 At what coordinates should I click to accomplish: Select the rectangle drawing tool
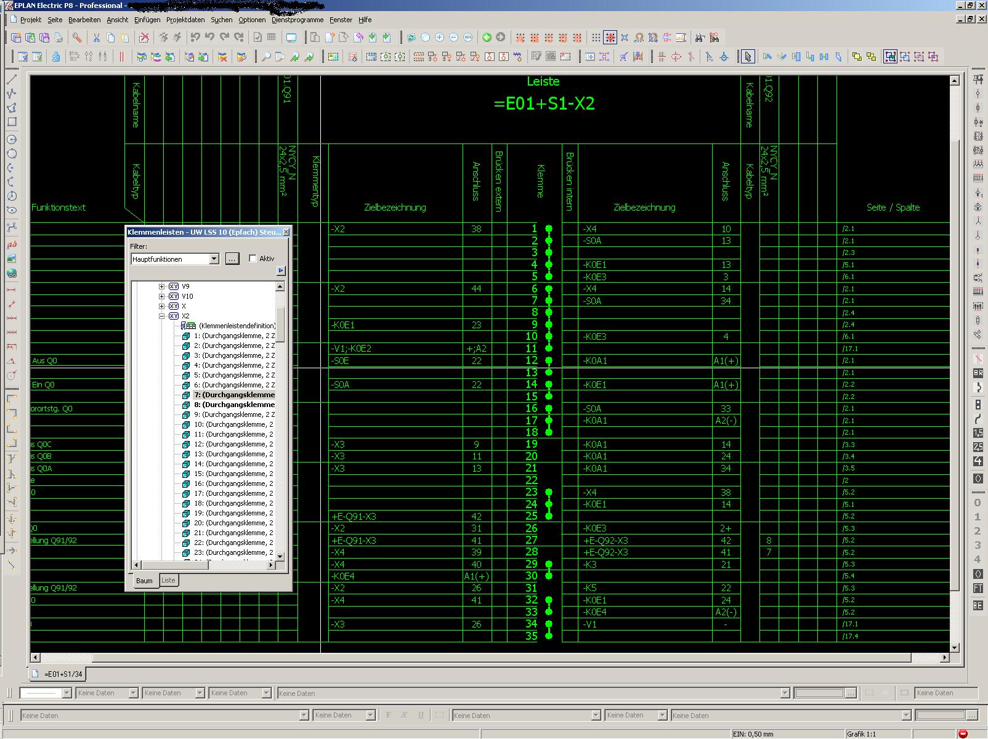pyautogui.click(x=12, y=122)
